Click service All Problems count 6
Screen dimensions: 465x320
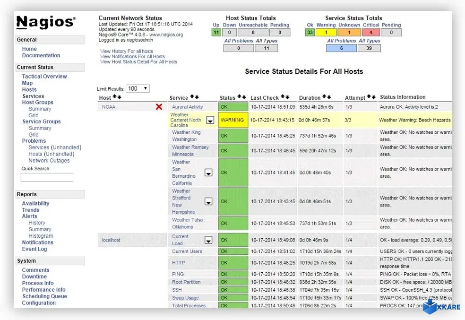(341, 48)
